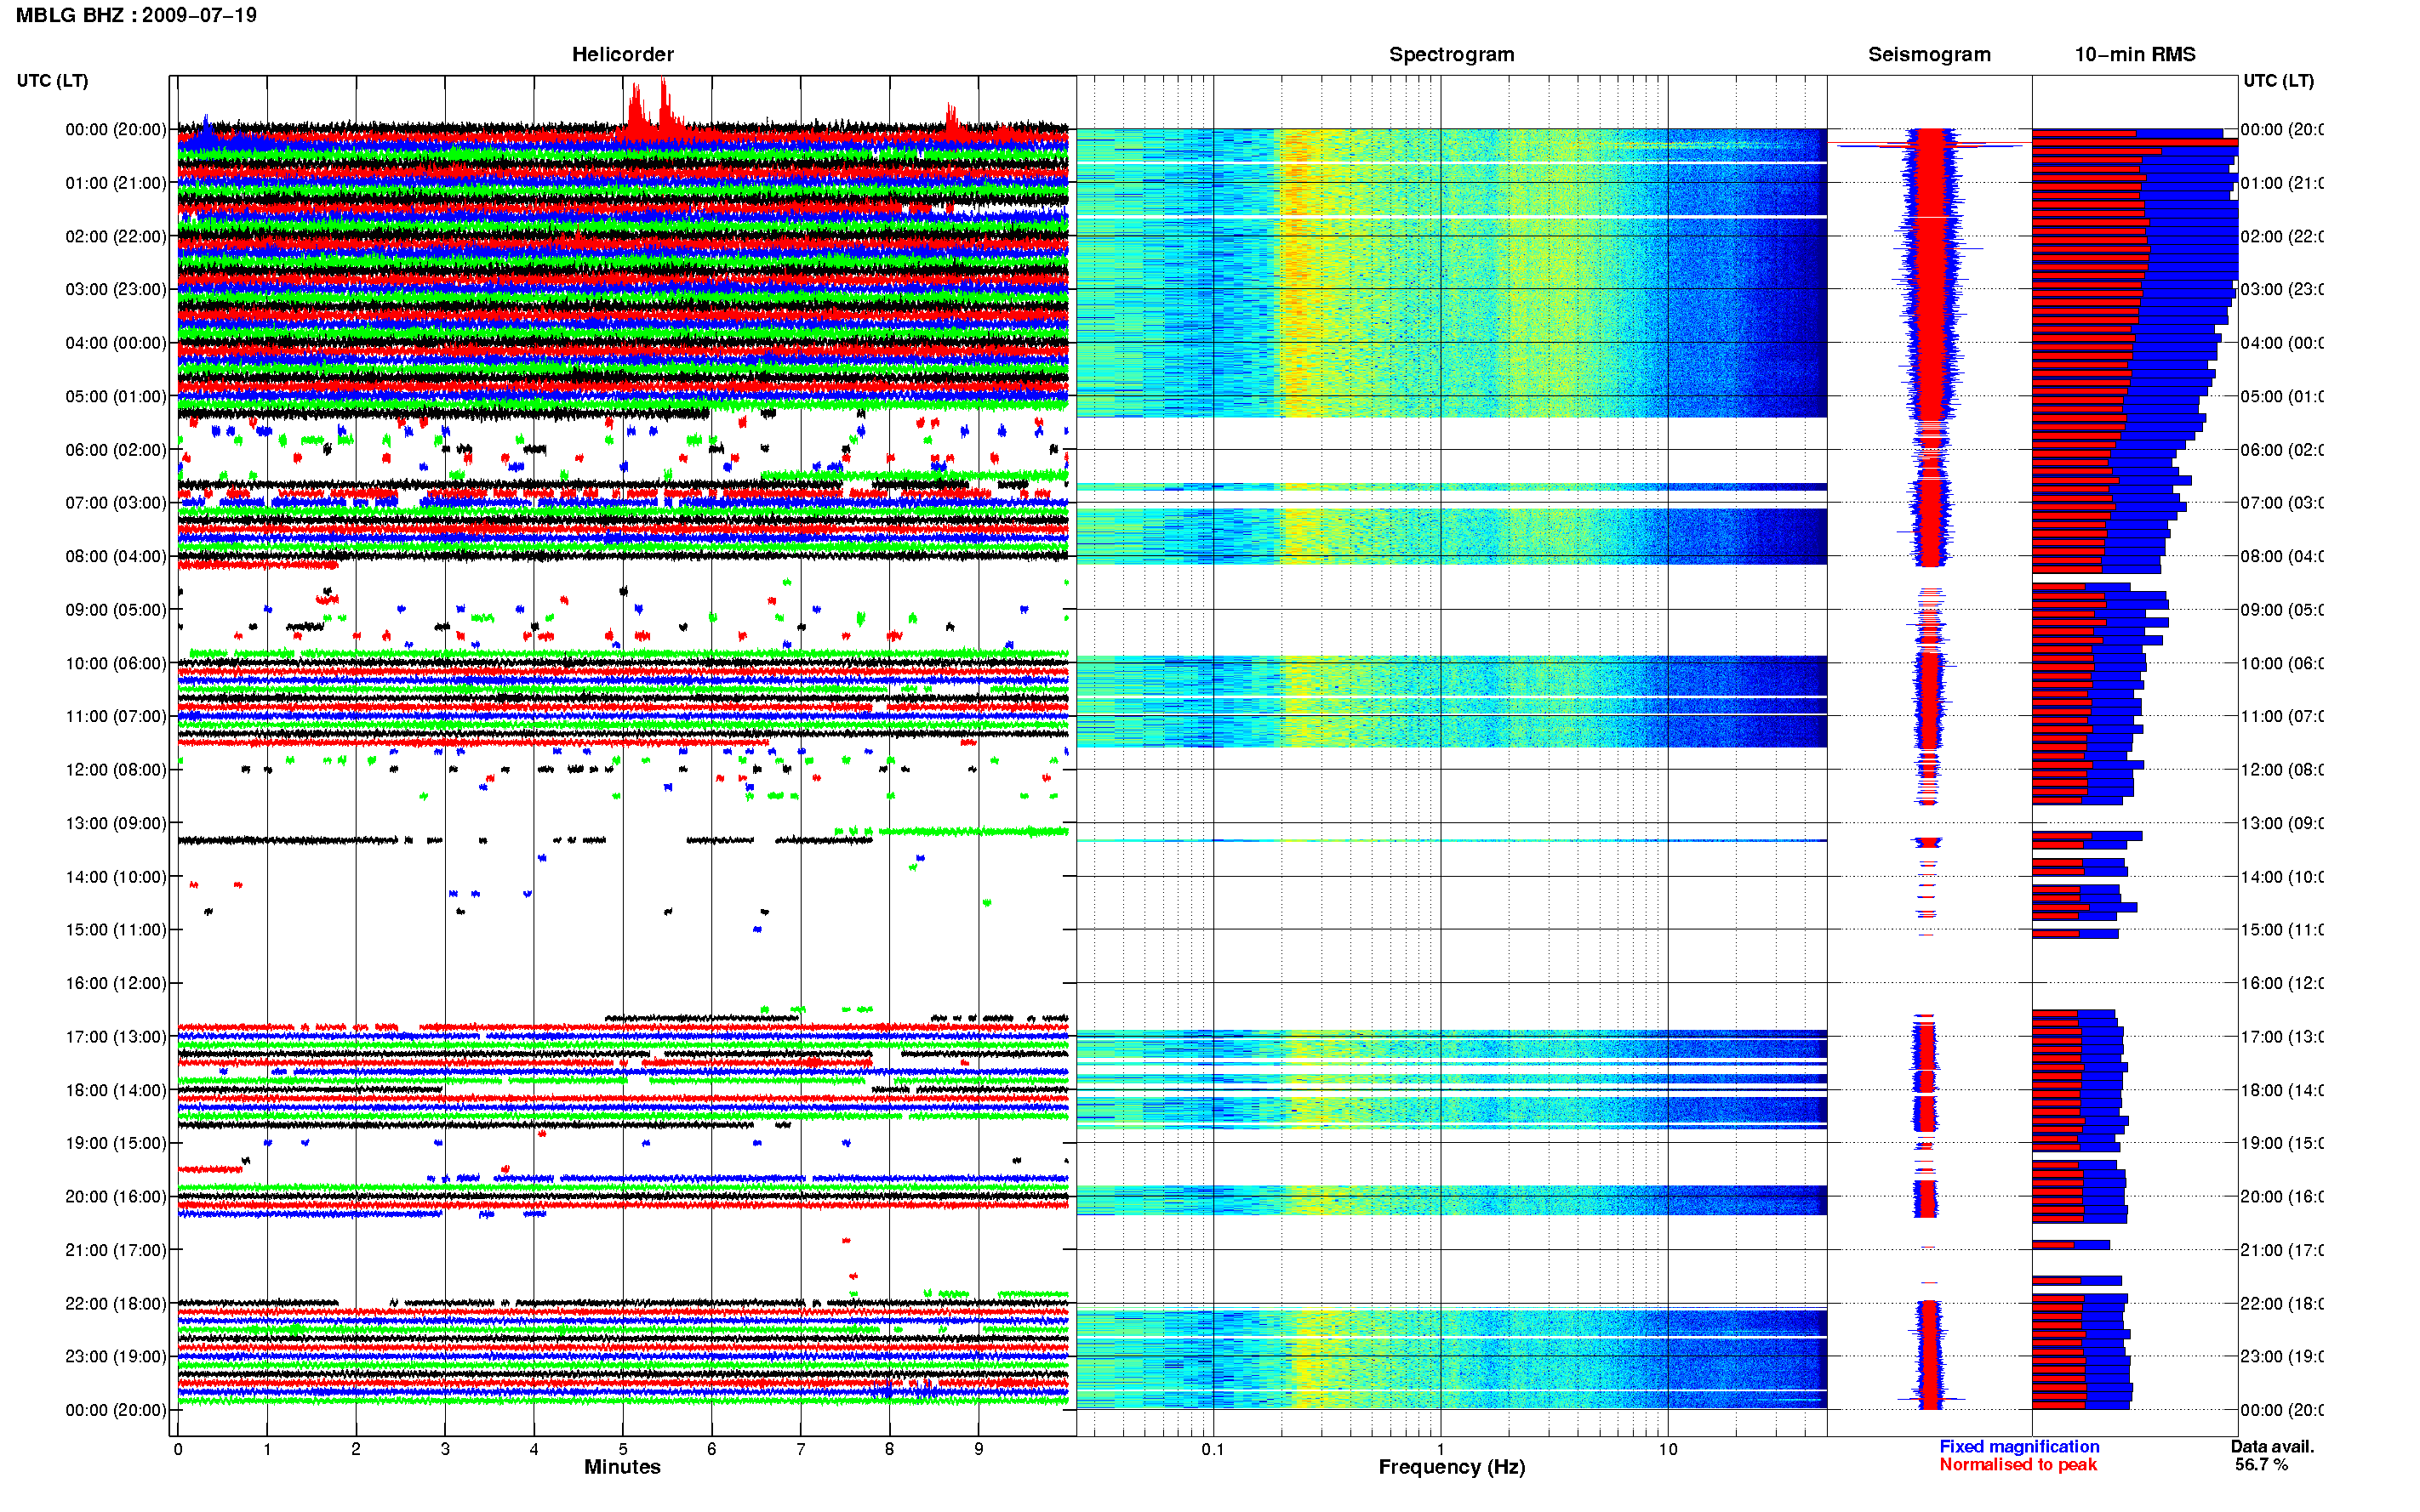Screen dimensions: 2420x1512
Task: Click the left '23:00 (19:00)' time label
Action: 116,1357
